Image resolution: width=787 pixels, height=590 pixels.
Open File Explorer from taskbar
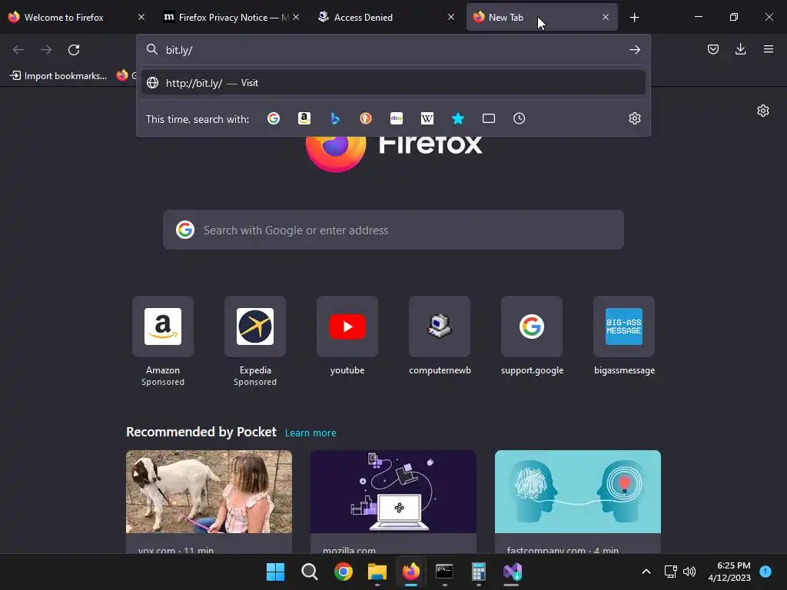tap(377, 572)
